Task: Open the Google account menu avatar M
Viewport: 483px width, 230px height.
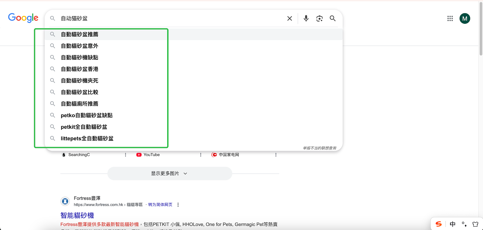Action: click(x=465, y=18)
